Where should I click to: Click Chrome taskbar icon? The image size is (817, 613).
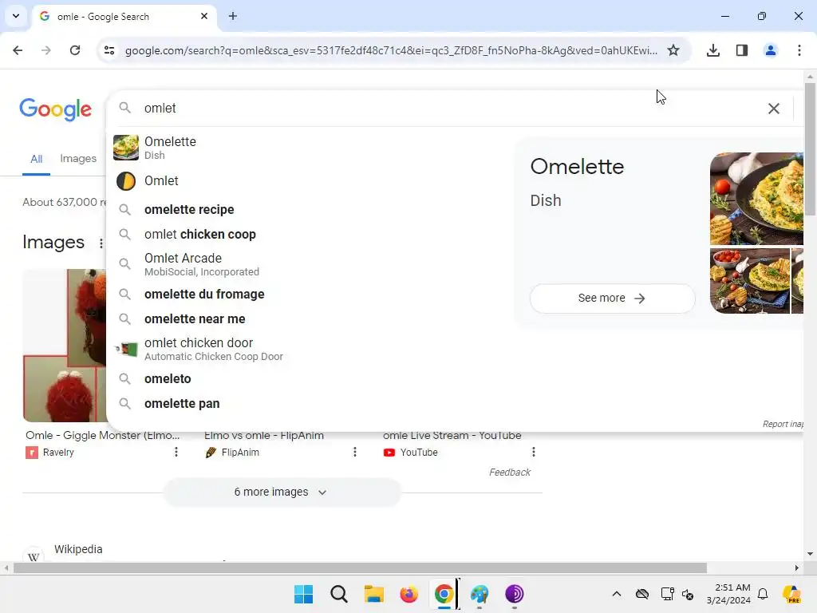[x=444, y=594]
